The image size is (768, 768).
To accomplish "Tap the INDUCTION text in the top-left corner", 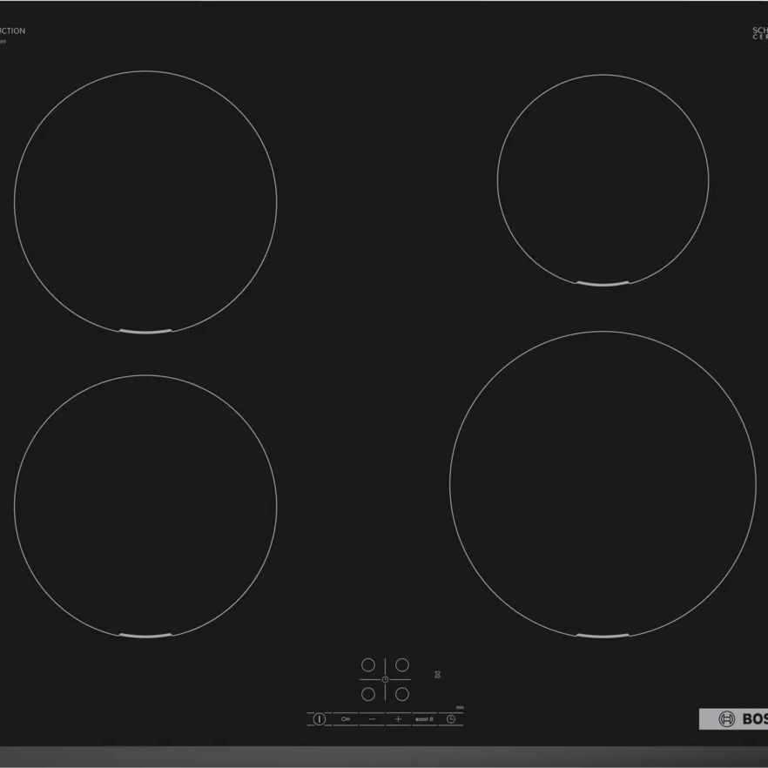I will [x=12, y=30].
